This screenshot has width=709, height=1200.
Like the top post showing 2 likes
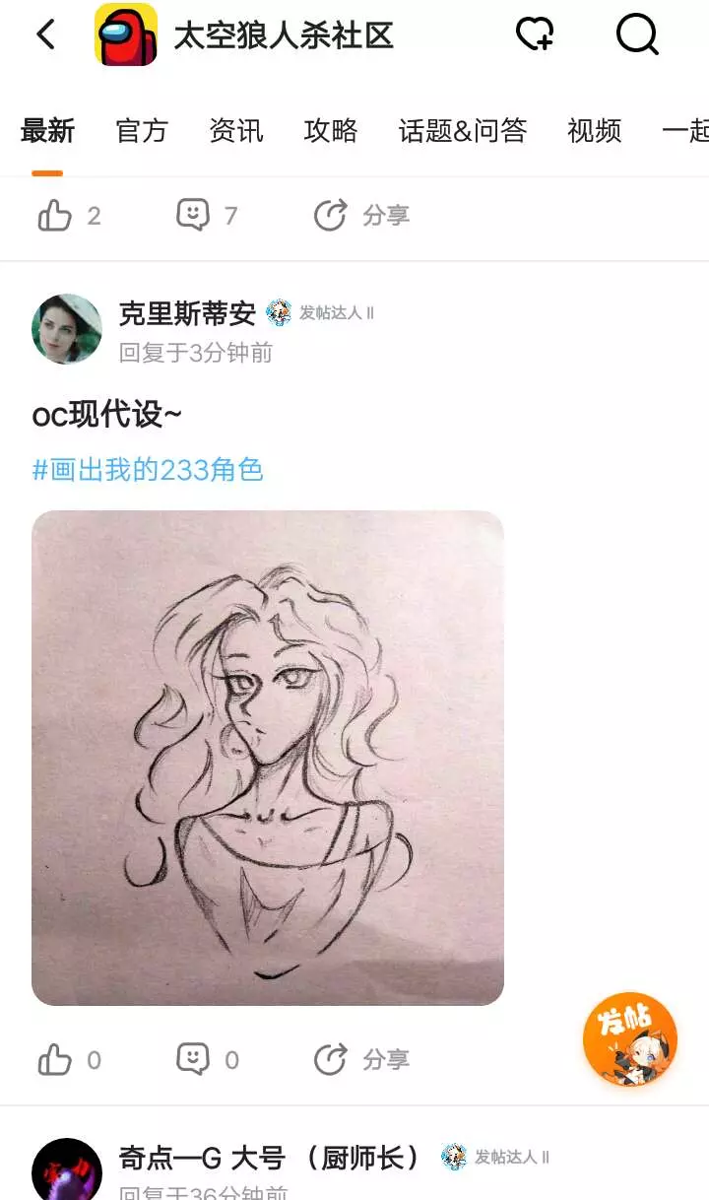coord(69,215)
